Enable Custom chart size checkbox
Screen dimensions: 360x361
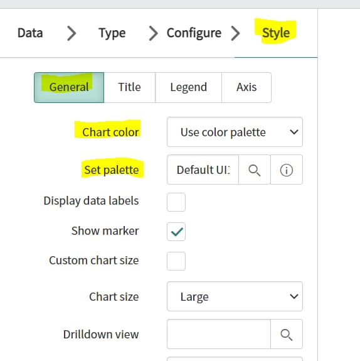176,261
